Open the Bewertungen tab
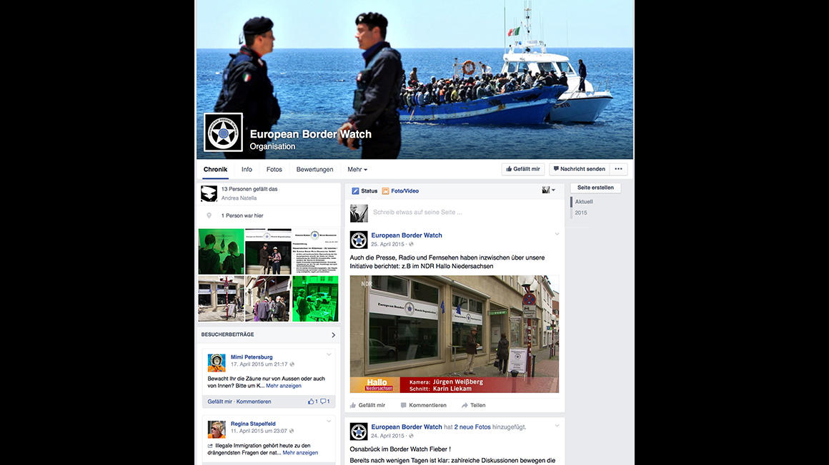Viewport: 829px width, 465px height. click(314, 170)
